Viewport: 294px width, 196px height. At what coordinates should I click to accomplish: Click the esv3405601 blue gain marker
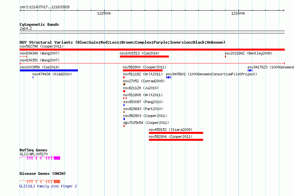click(x=168, y=77)
